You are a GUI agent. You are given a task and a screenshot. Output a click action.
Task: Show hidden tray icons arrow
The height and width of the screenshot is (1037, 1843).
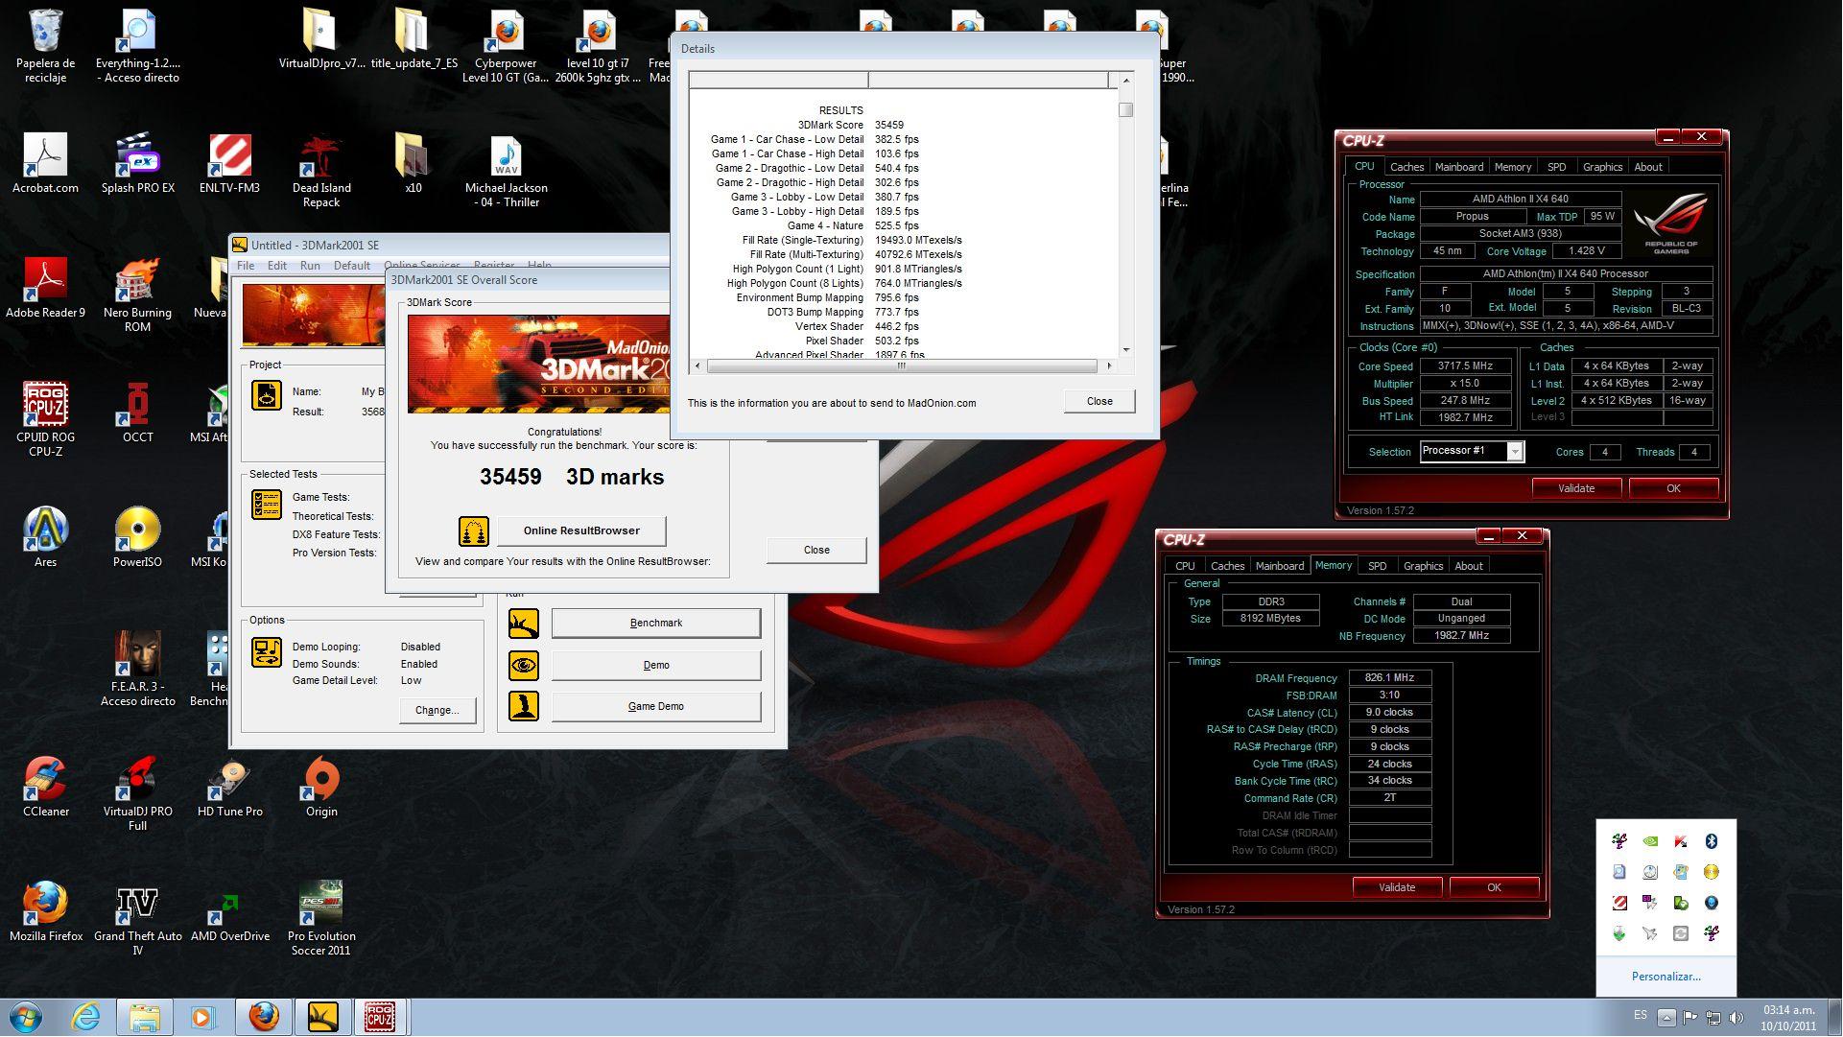pyautogui.click(x=1666, y=1017)
